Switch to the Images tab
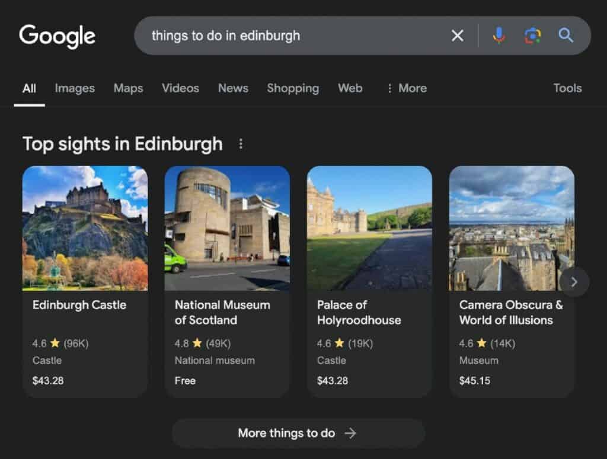The width and height of the screenshot is (607, 459). [75, 89]
